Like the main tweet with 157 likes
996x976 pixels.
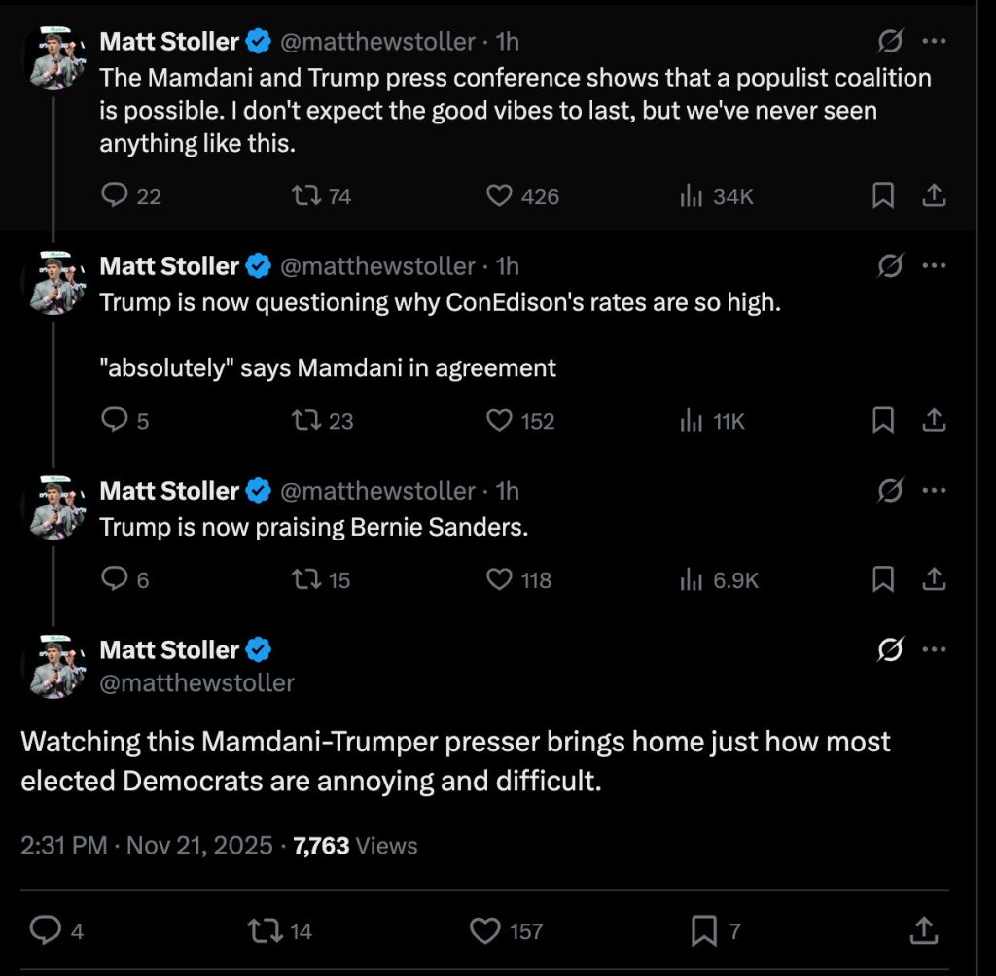[485, 931]
